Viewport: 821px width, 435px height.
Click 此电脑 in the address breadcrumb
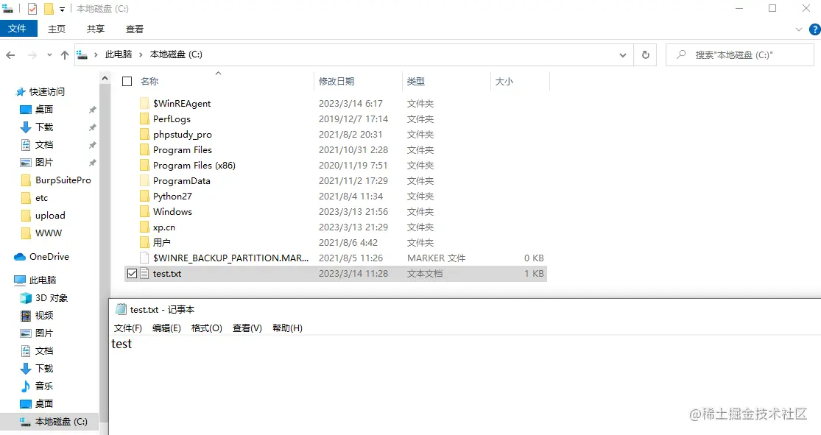pos(119,54)
